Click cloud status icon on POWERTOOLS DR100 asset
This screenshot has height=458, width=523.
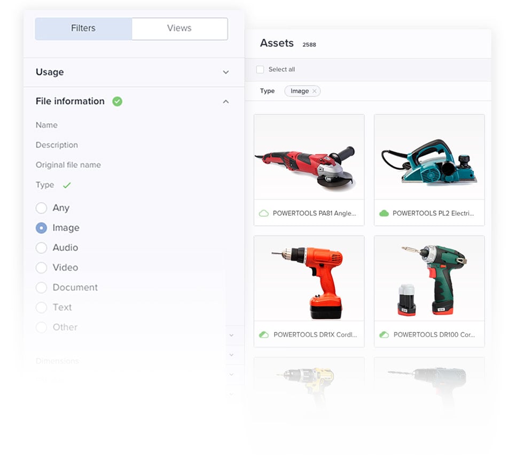(384, 334)
